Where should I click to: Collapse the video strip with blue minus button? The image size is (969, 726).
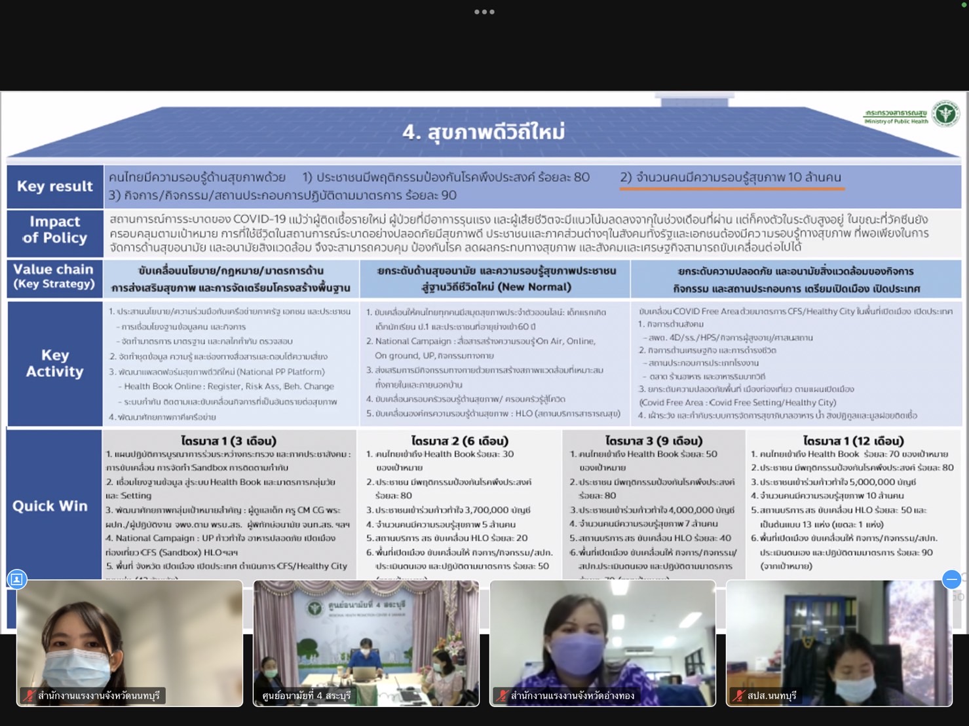(951, 579)
